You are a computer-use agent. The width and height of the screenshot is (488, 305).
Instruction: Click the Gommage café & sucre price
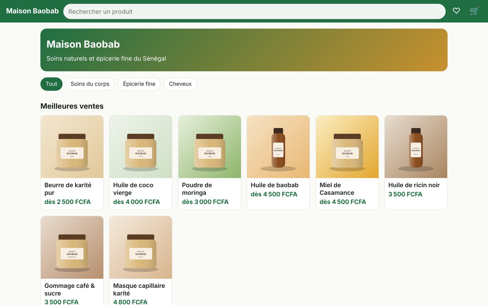click(x=61, y=302)
